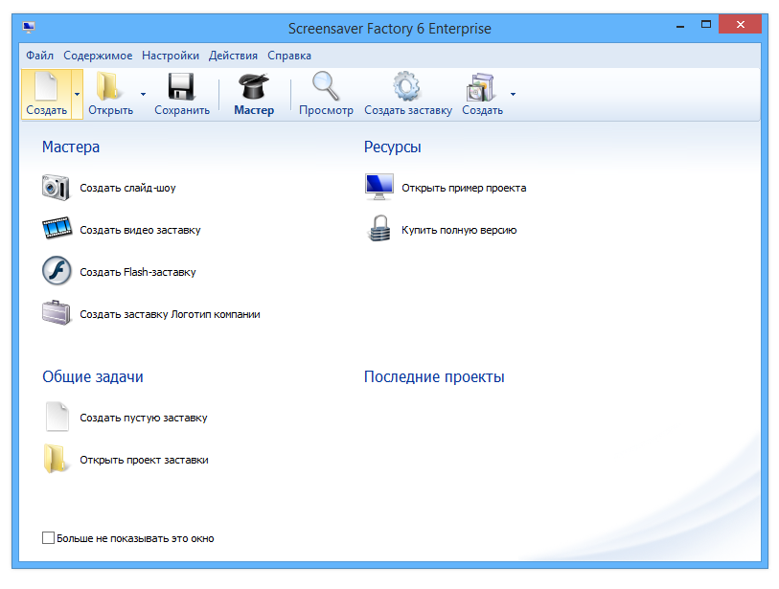
Task: Click the film strip icon for Создать видео заставку
Action: click(x=56, y=229)
